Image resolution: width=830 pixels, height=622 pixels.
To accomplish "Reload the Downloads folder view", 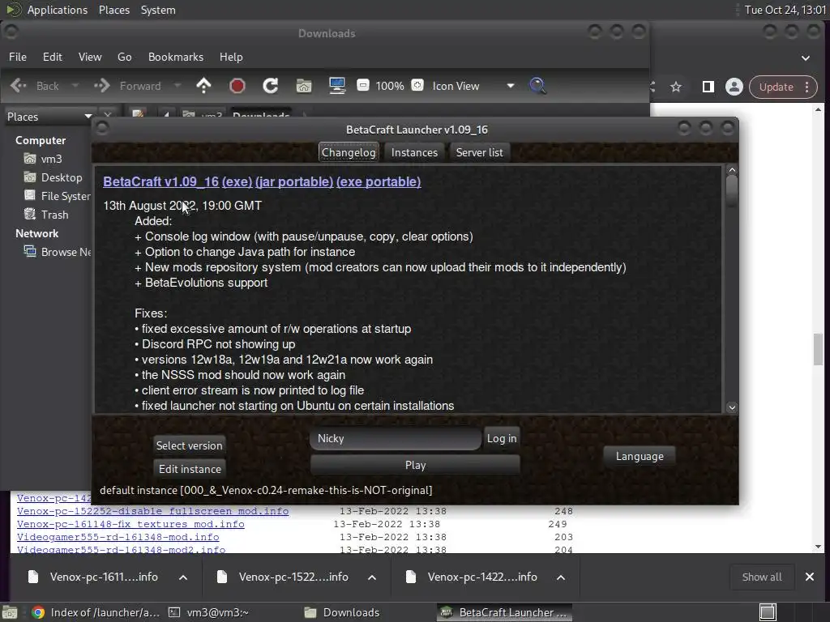I will point(271,86).
